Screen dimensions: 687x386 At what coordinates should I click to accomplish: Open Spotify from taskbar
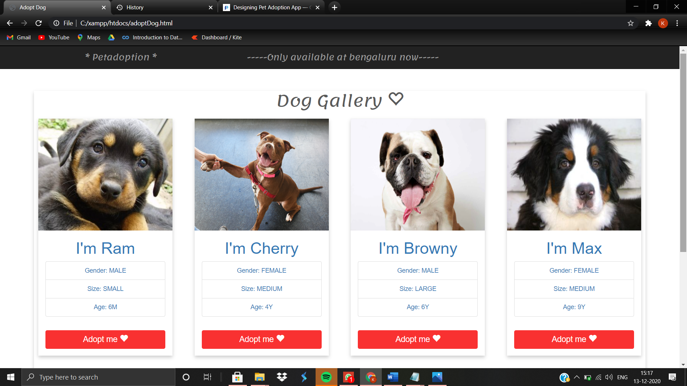pos(326,377)
